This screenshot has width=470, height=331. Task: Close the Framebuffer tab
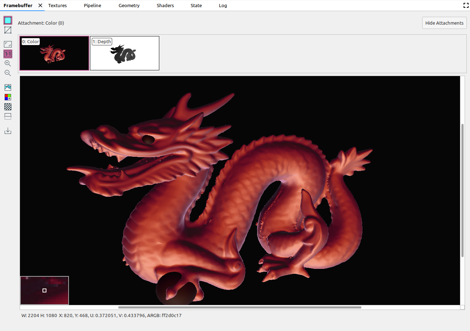(x=40, y=5)
